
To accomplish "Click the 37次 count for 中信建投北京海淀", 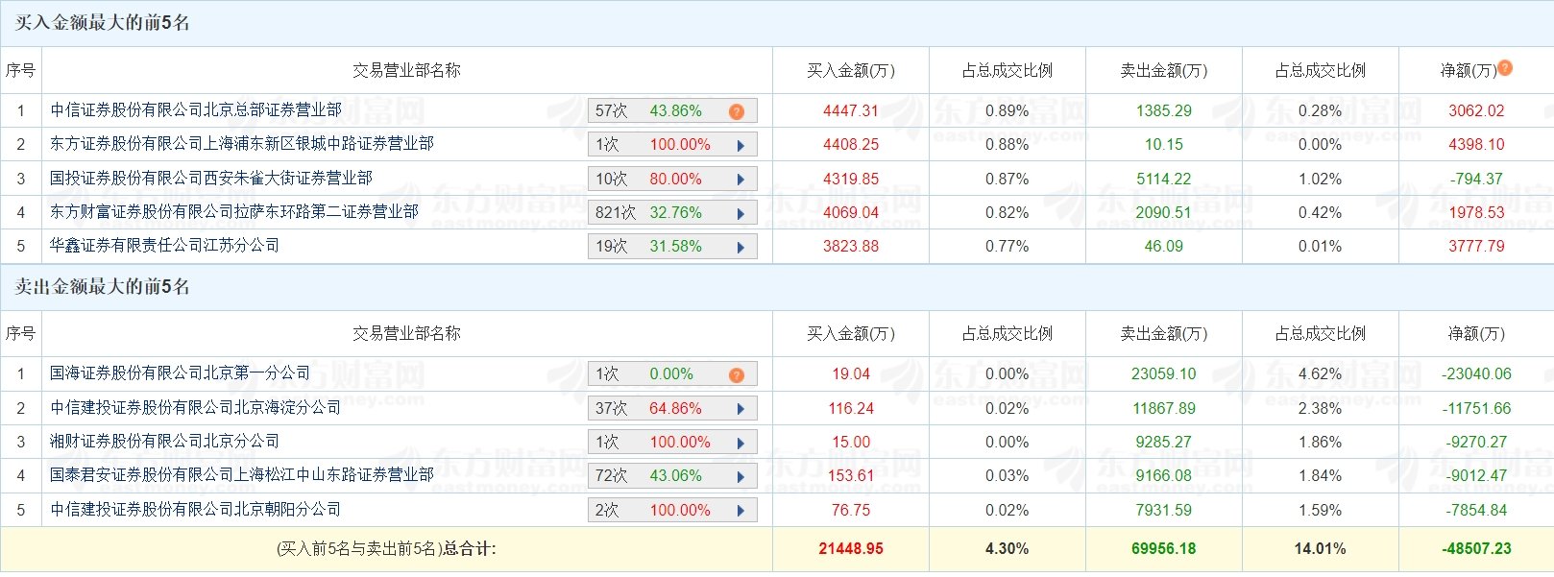I will 611,409.
